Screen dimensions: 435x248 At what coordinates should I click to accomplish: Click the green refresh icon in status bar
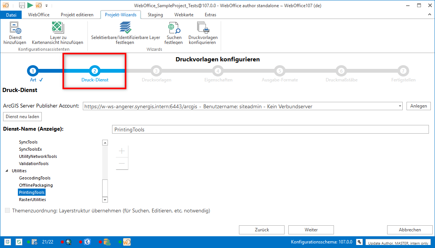pyautogui.click(x=19, y=242)
